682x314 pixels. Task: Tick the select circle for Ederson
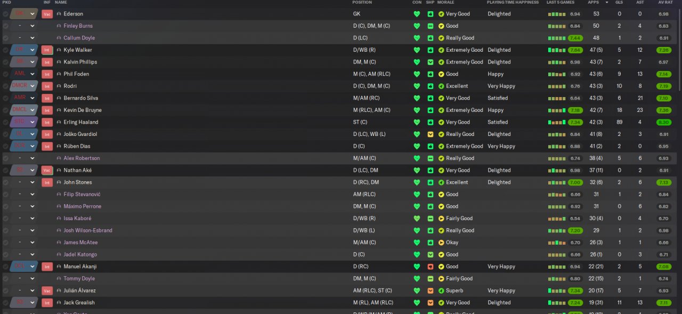coord(5,14)
